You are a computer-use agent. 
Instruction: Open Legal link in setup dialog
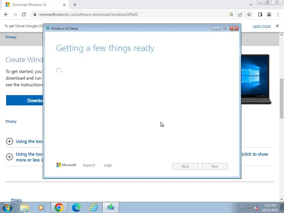pyautogui.click(x=108, y=165)
